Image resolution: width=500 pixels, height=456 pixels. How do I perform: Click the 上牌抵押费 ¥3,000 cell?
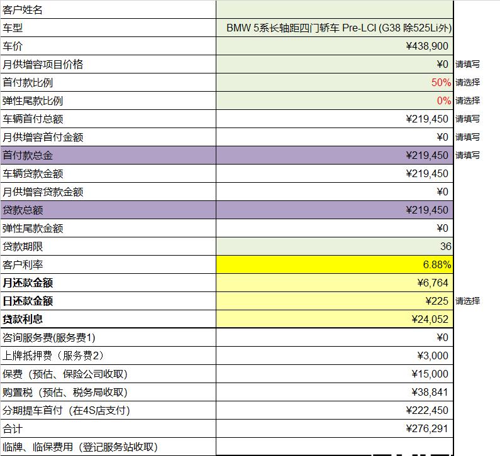point(335,356)
